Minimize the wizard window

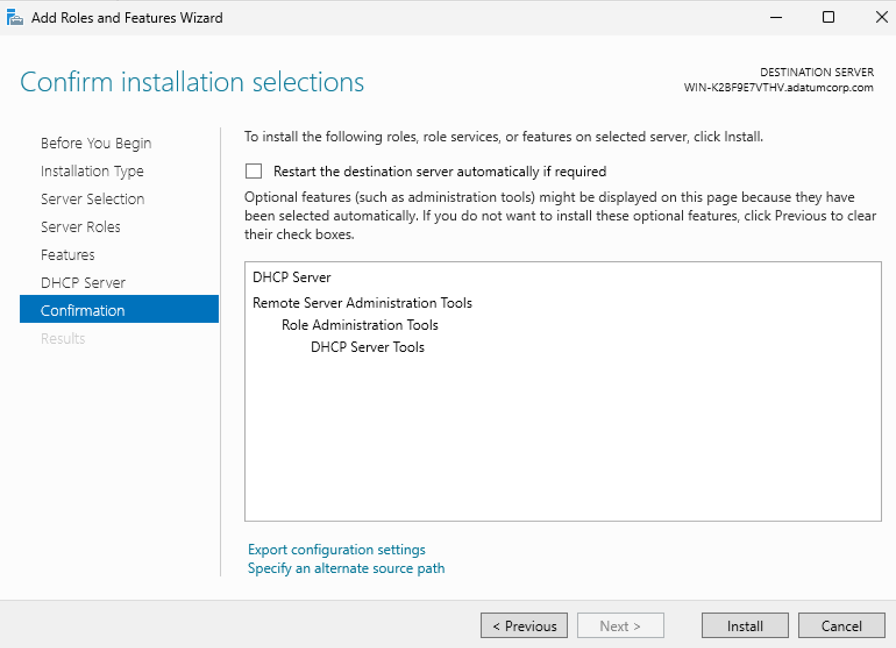pyautogui.click(x=776, y=17)
